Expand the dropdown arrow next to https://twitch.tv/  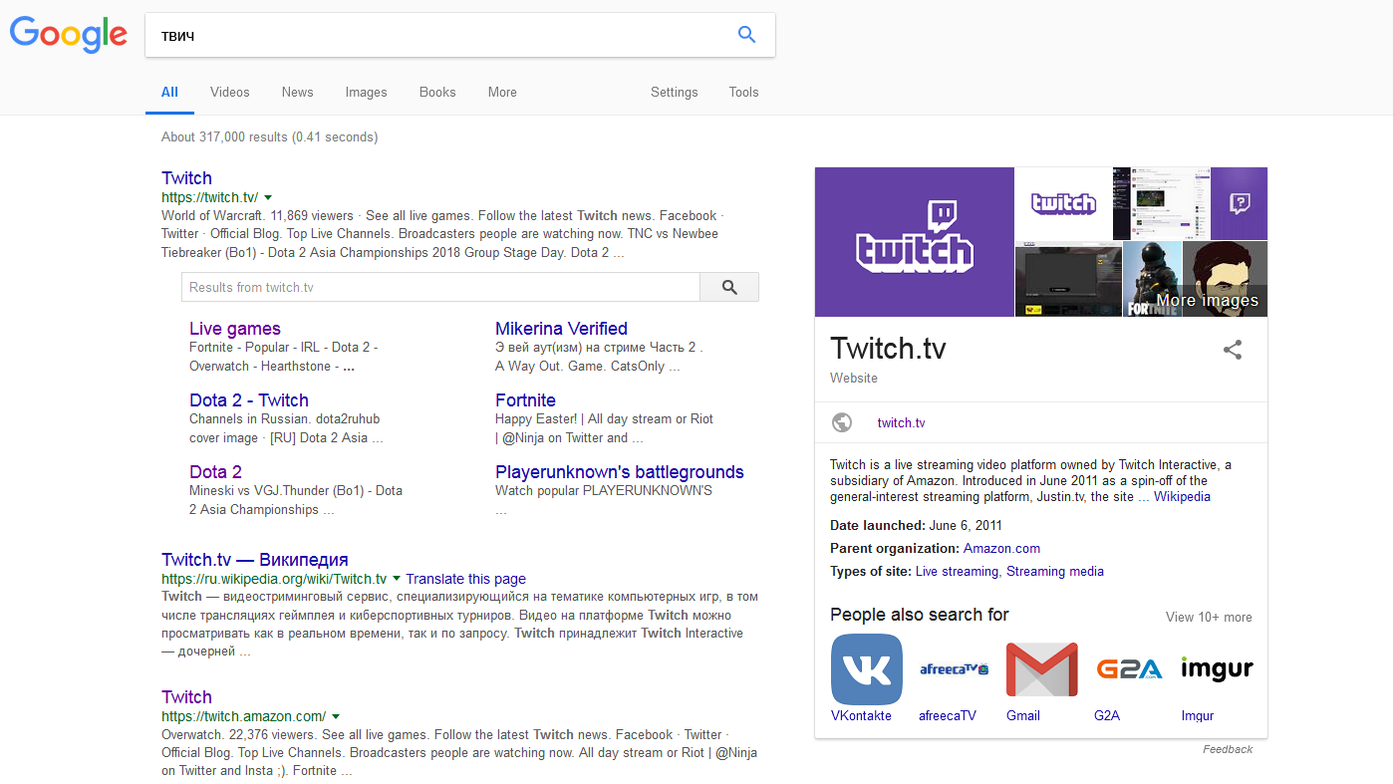[268, 198]
